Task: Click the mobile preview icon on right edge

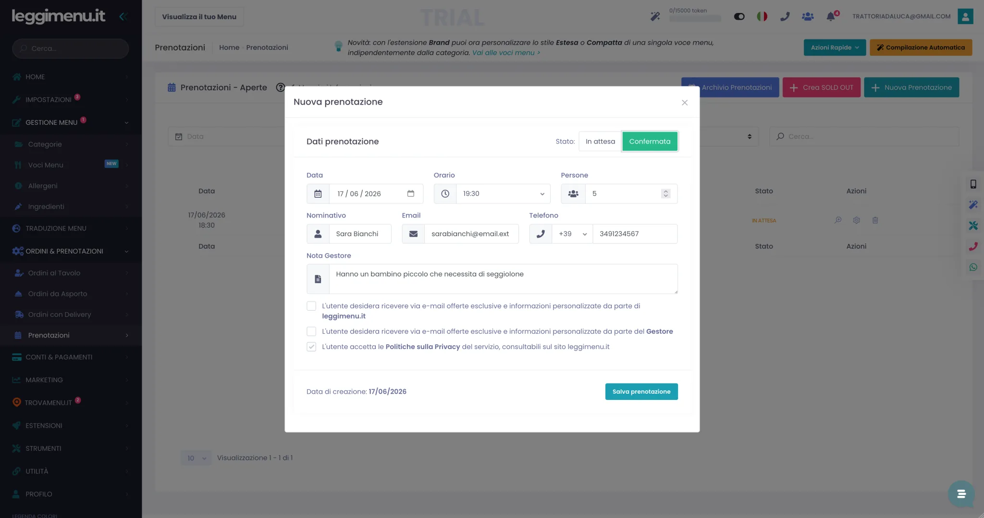Action: [x=973, y=184]
